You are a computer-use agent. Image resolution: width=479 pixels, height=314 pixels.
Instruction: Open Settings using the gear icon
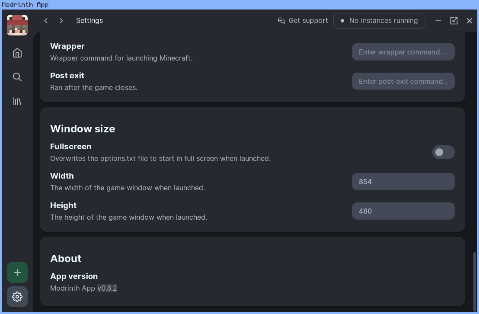click(x=17, y=296)
